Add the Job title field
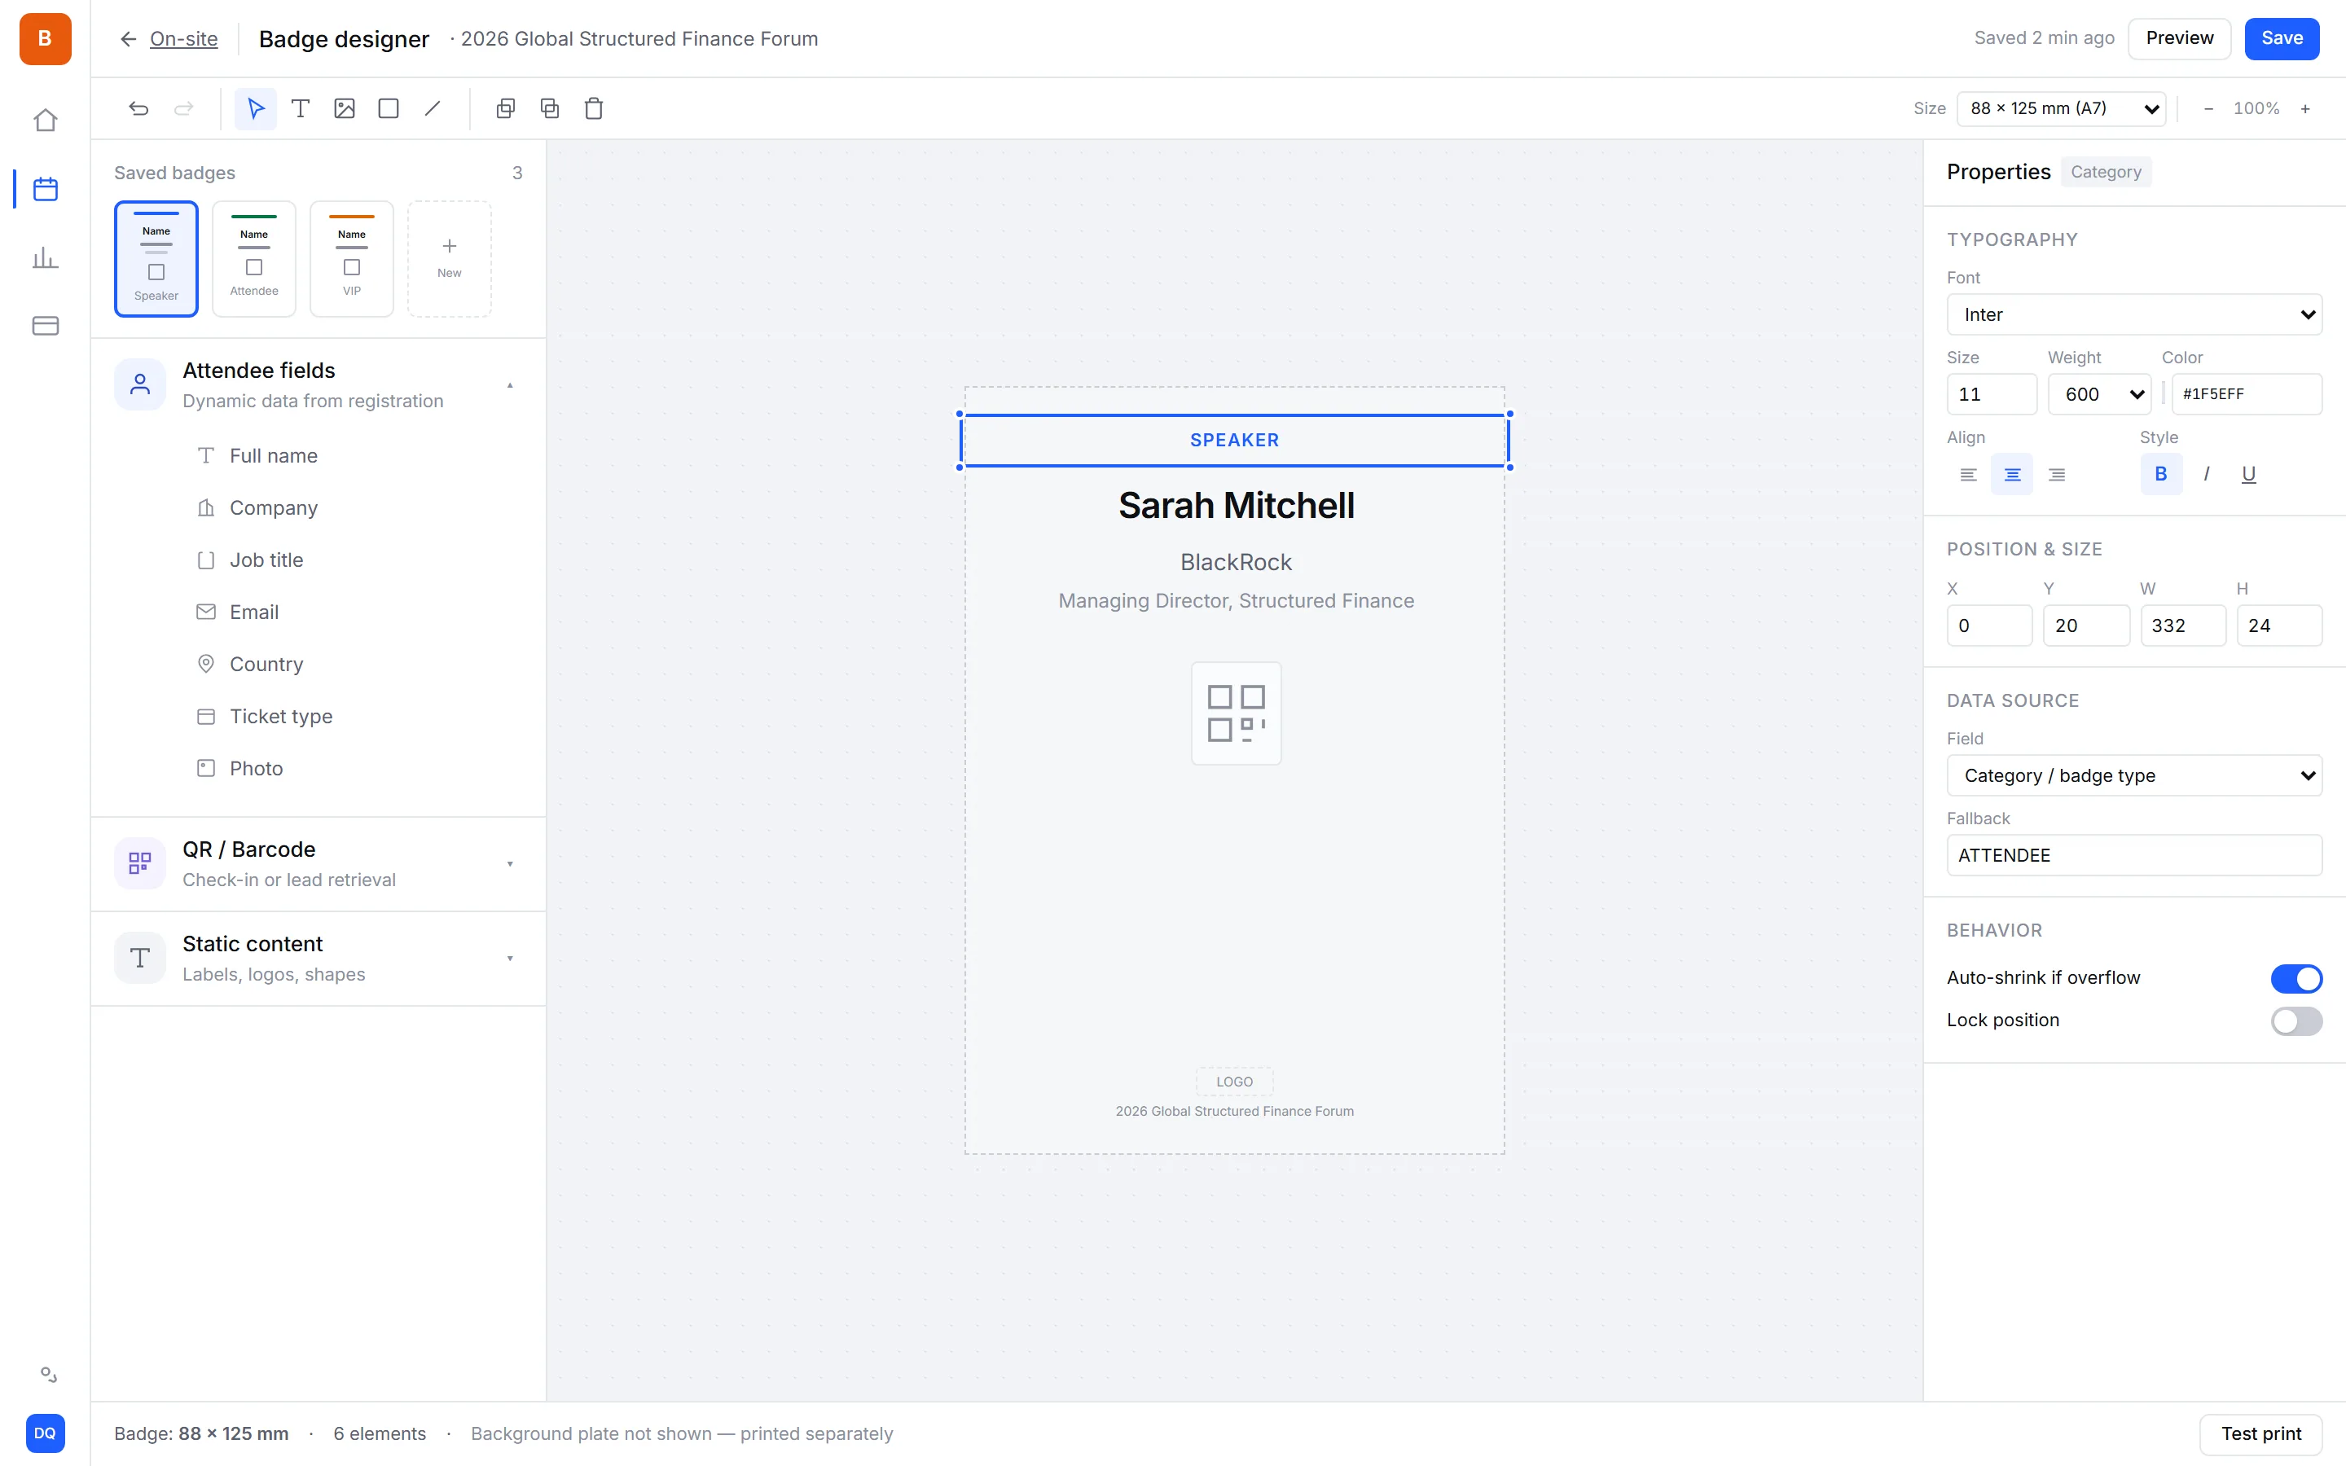Viewport: 2346px width, 1466px height. [x=266, y=560]
